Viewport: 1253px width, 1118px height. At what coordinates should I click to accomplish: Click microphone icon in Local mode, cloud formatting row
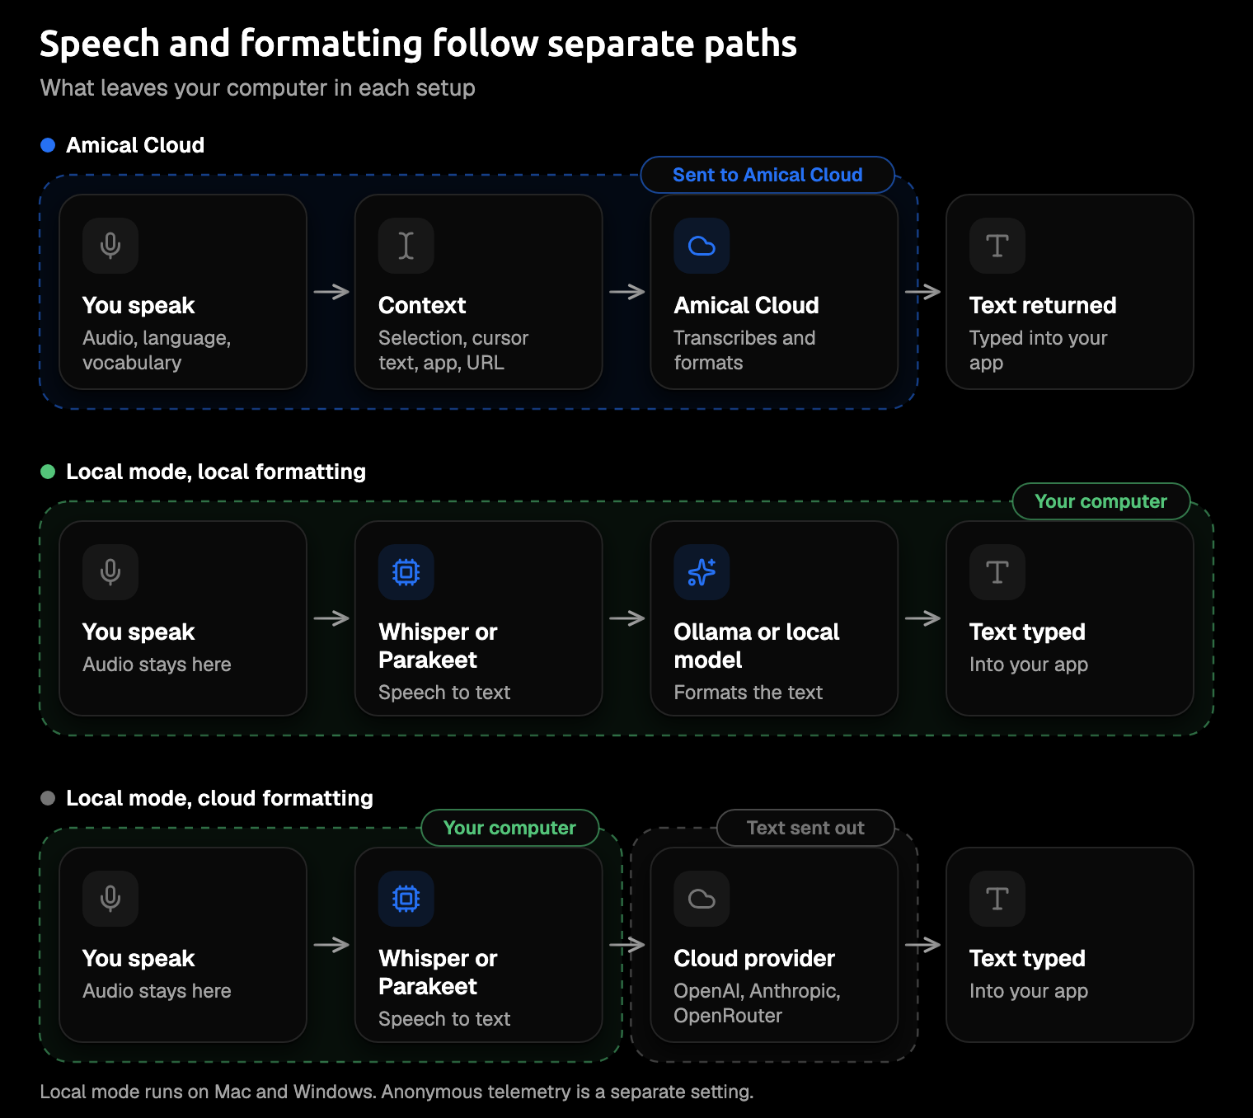pyautogui.click(x=110, y=899)
